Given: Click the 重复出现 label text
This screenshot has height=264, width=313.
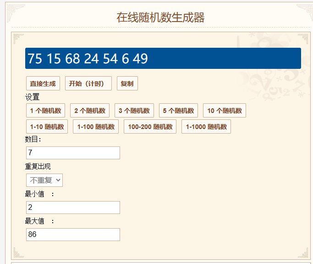Looking at the screenshot, I should click(x=38, y=166).
